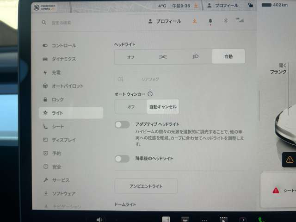This screenshot has width=296, height=222.
Task: Set headlights to オフ
Action: 131,56
